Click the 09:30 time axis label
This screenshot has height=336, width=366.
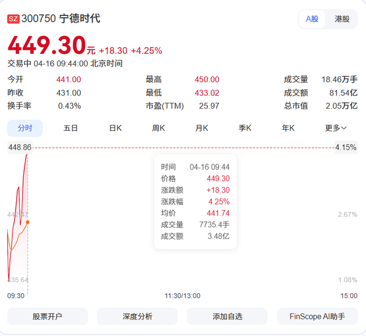[16, 296]
